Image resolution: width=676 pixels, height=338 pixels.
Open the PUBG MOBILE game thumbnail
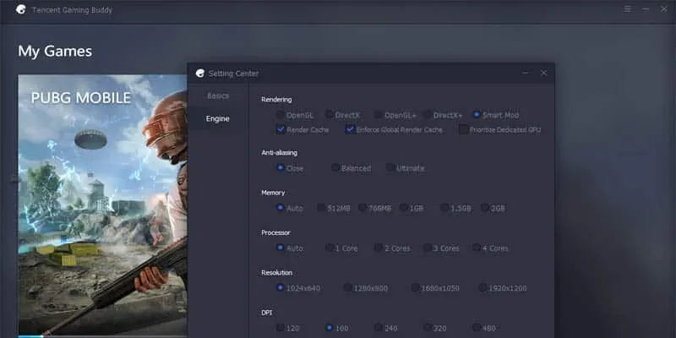[x=102, y=205]
